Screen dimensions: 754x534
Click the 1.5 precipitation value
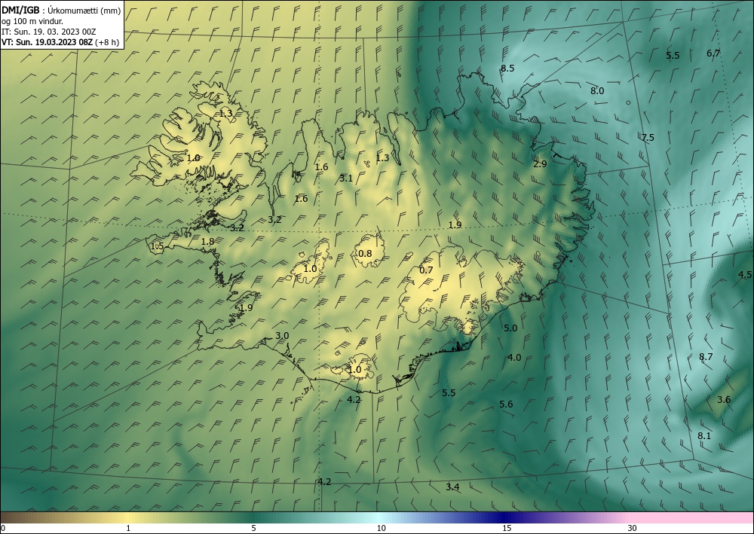[x=158, y=246]
